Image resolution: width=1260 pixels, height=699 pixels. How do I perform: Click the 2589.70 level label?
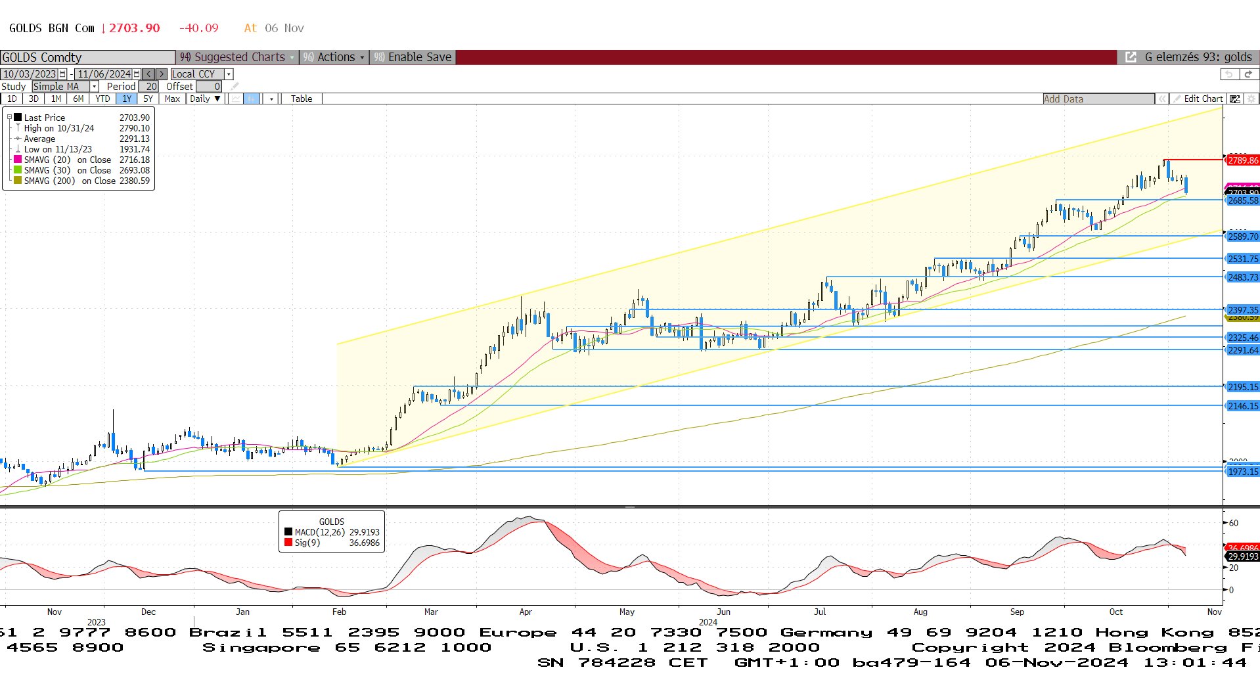(1243, 237)
